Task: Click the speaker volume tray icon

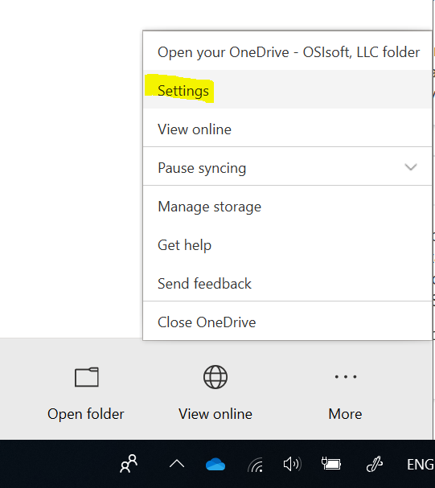Action: (292, 464)
